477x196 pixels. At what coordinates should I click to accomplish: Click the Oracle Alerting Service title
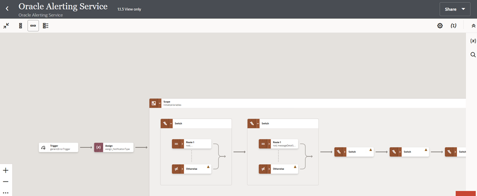(63, 6)
